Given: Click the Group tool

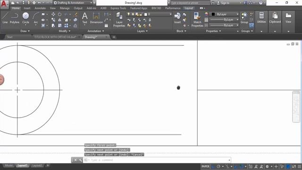Looking at the screenshot, I should pyautogui.click(x=244, y=18).
